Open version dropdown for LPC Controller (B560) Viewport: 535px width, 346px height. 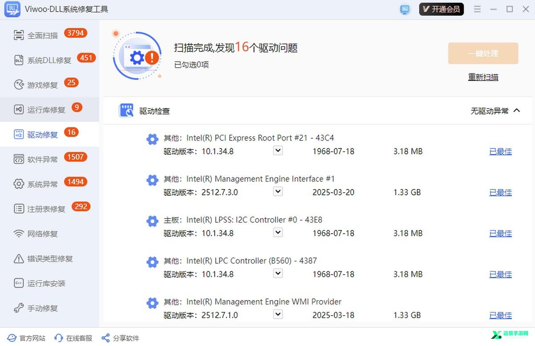(x=278, y=273)
